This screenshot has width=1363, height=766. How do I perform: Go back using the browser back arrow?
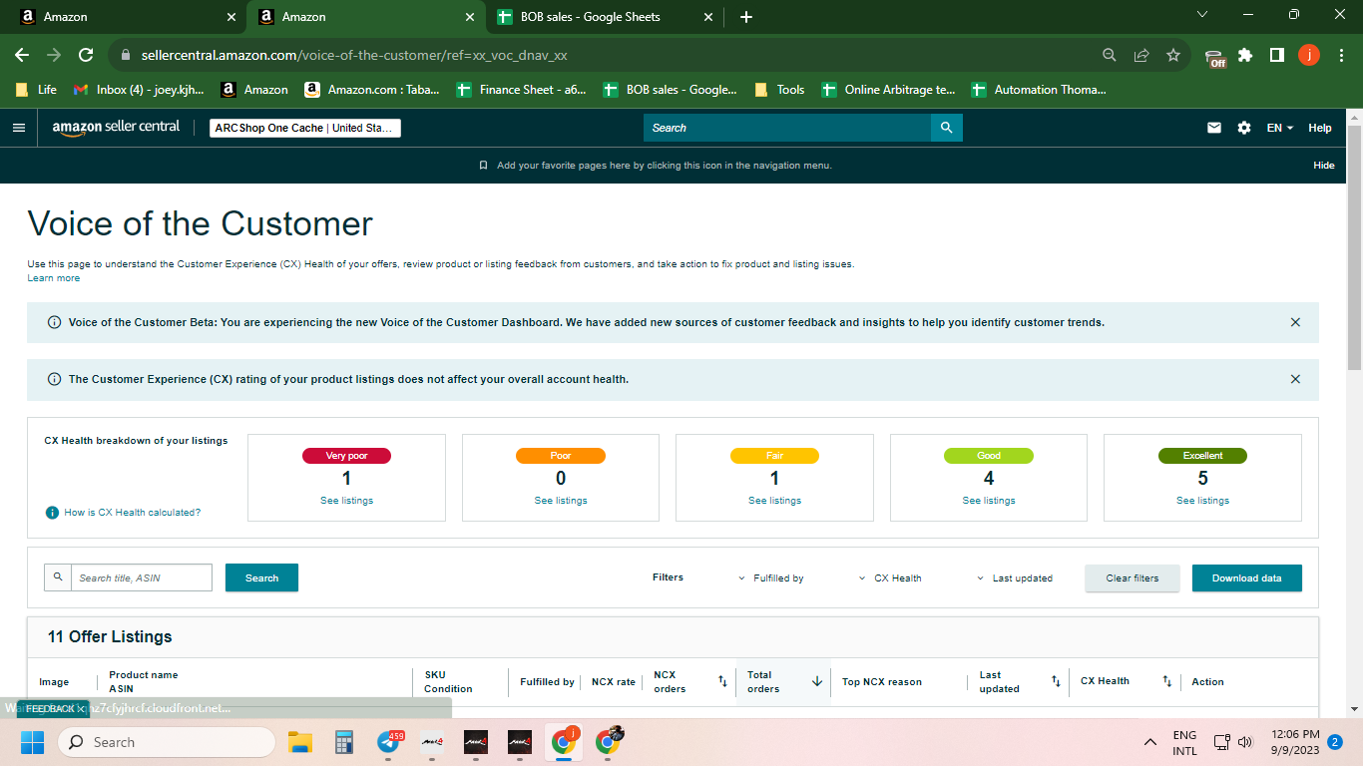22,55
